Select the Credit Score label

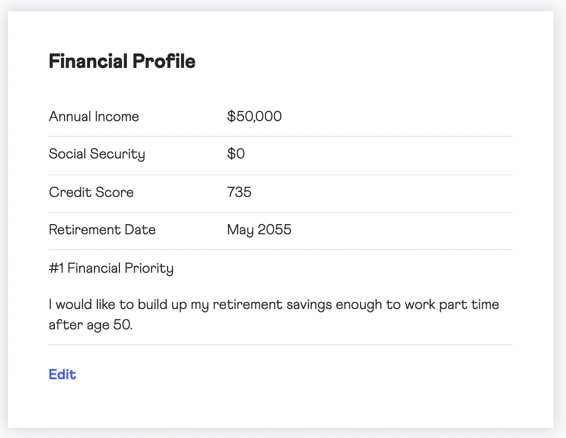91,192
